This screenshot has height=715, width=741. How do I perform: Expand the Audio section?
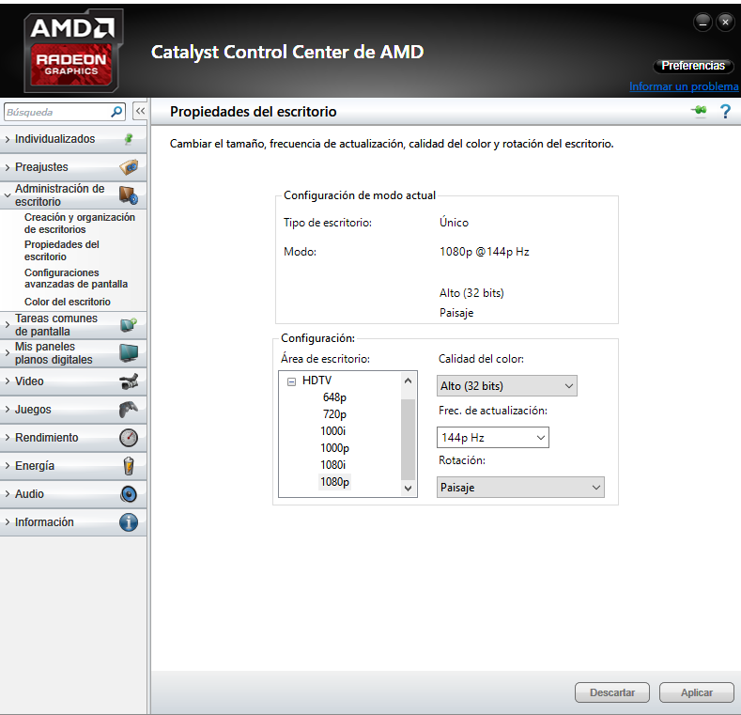pos(8,493)
